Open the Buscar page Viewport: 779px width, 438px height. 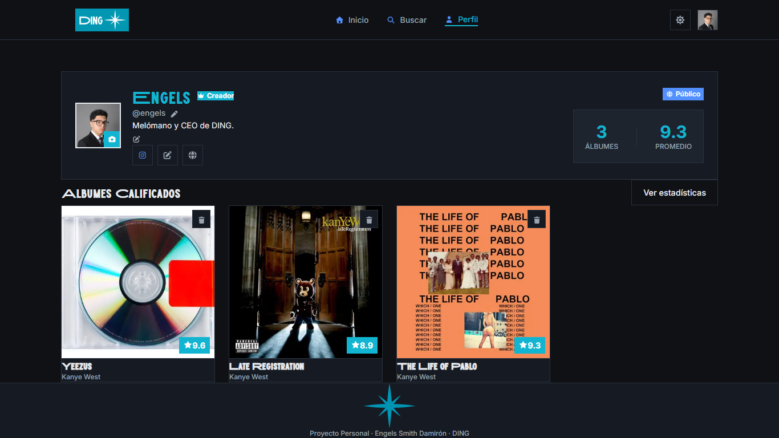point(407,20)
